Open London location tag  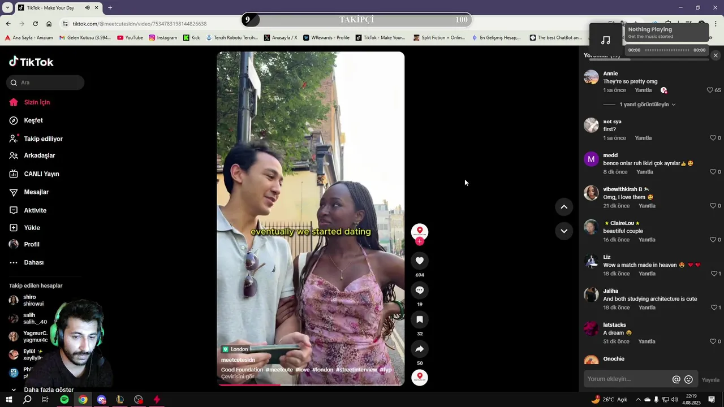(x=235, y=349)
